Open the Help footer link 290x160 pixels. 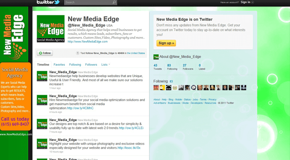point(164,100)
